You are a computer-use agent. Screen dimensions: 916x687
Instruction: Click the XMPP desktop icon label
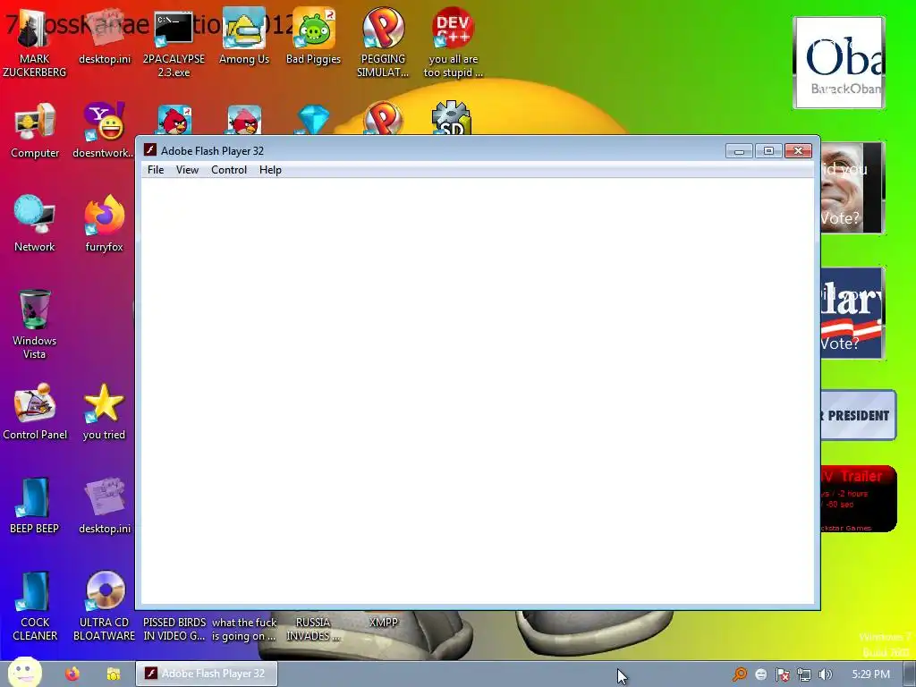[x=383, y=623]
